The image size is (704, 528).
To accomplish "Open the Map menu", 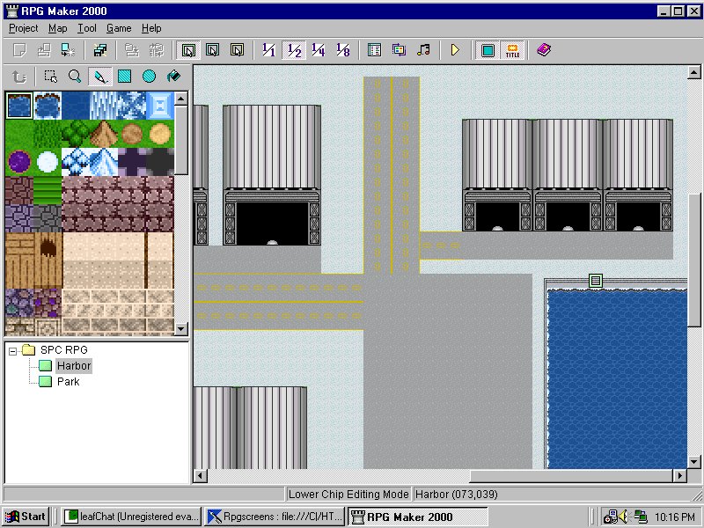I will point(56,28).
